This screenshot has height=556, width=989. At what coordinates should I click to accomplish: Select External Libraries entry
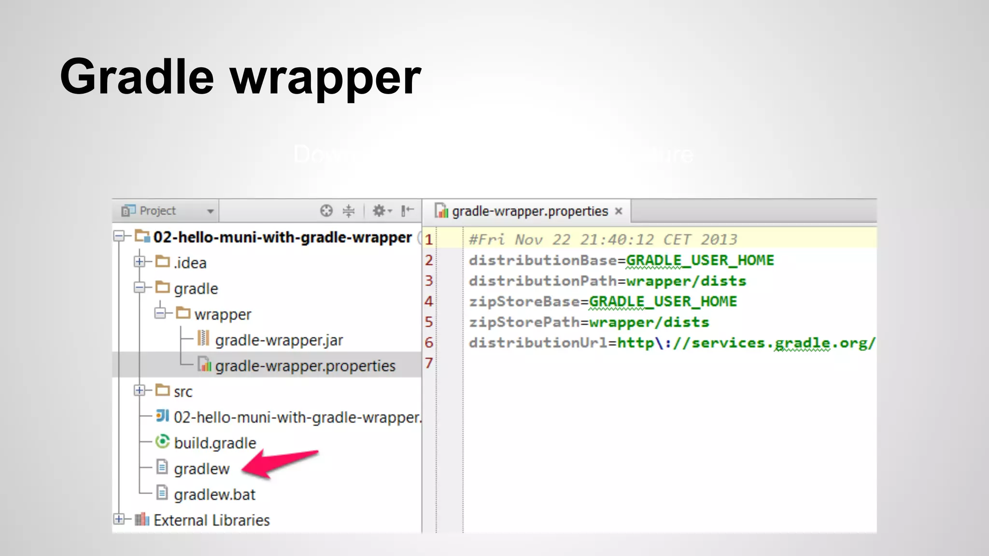pos(212,520)
